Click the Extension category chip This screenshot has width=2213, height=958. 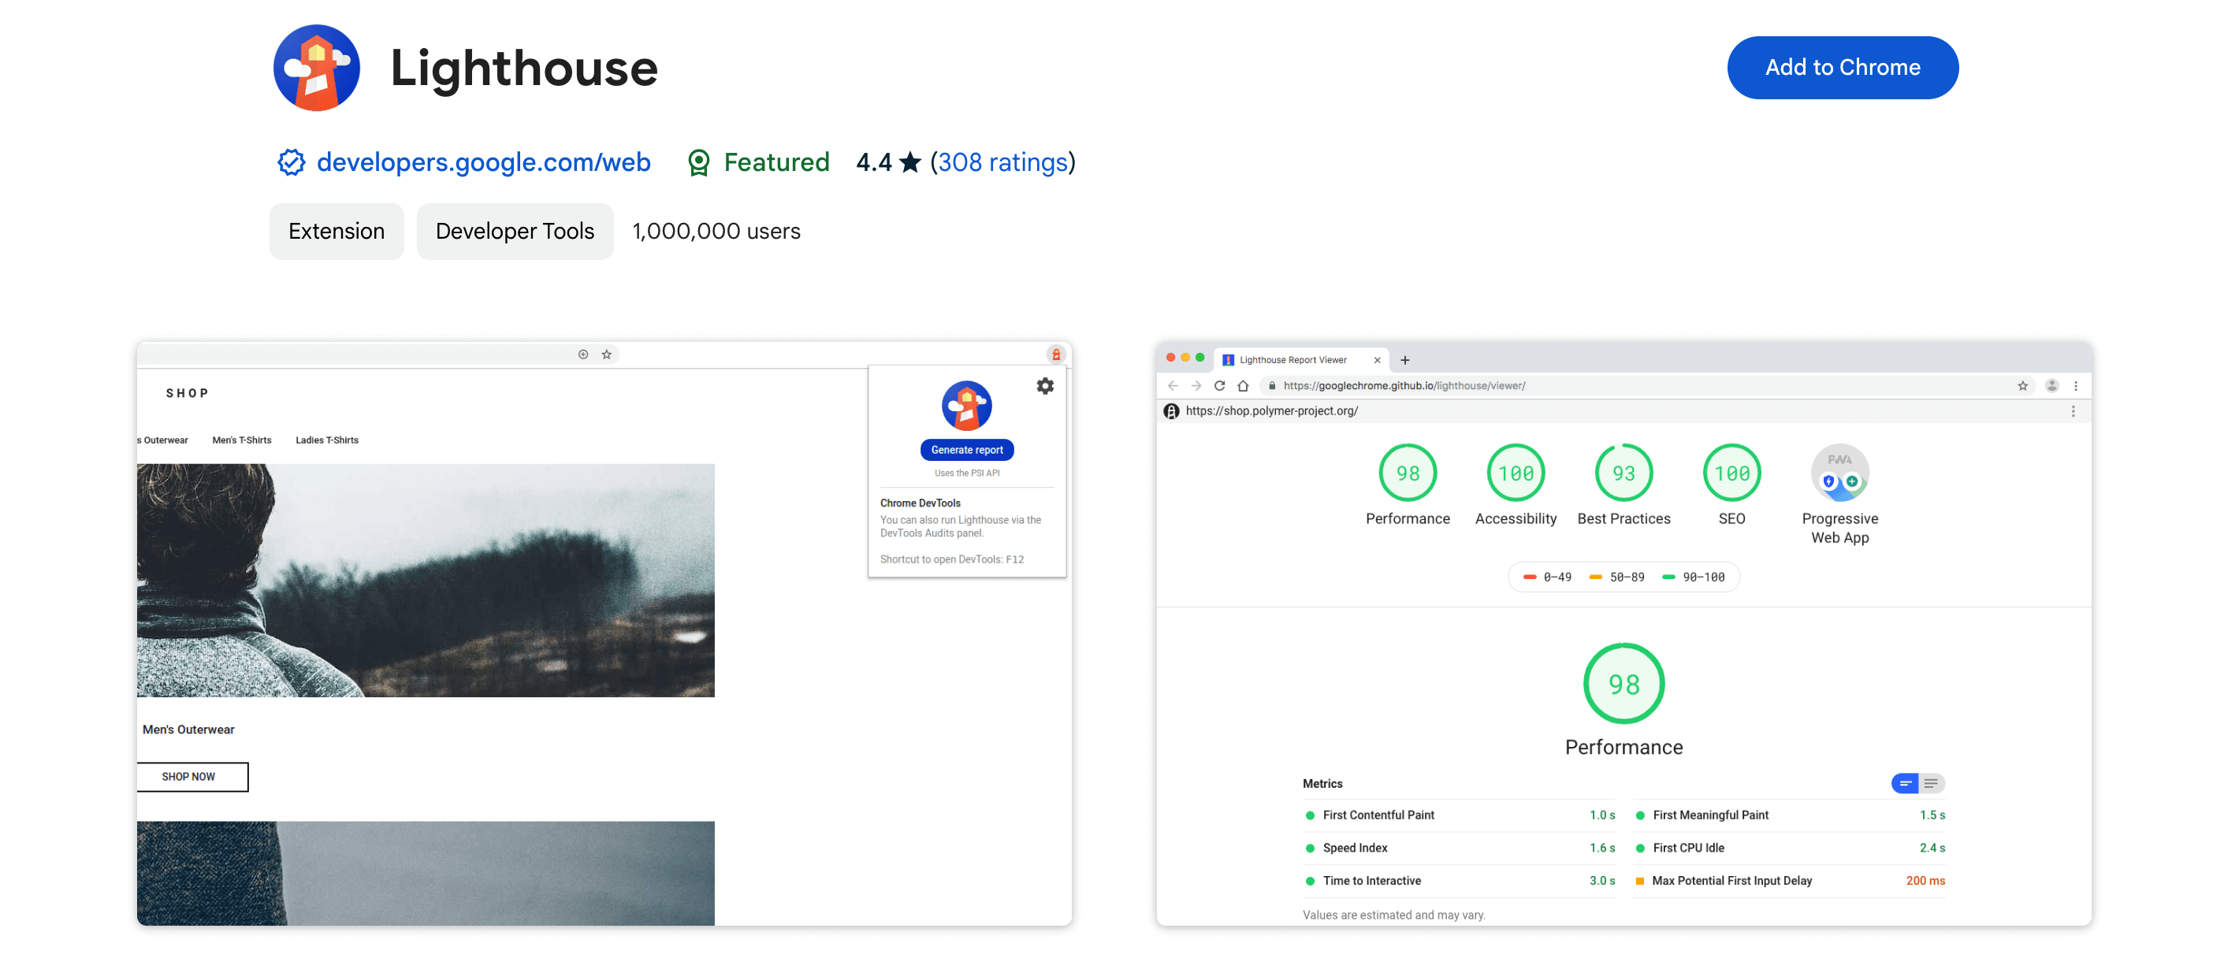click(337, 231)
